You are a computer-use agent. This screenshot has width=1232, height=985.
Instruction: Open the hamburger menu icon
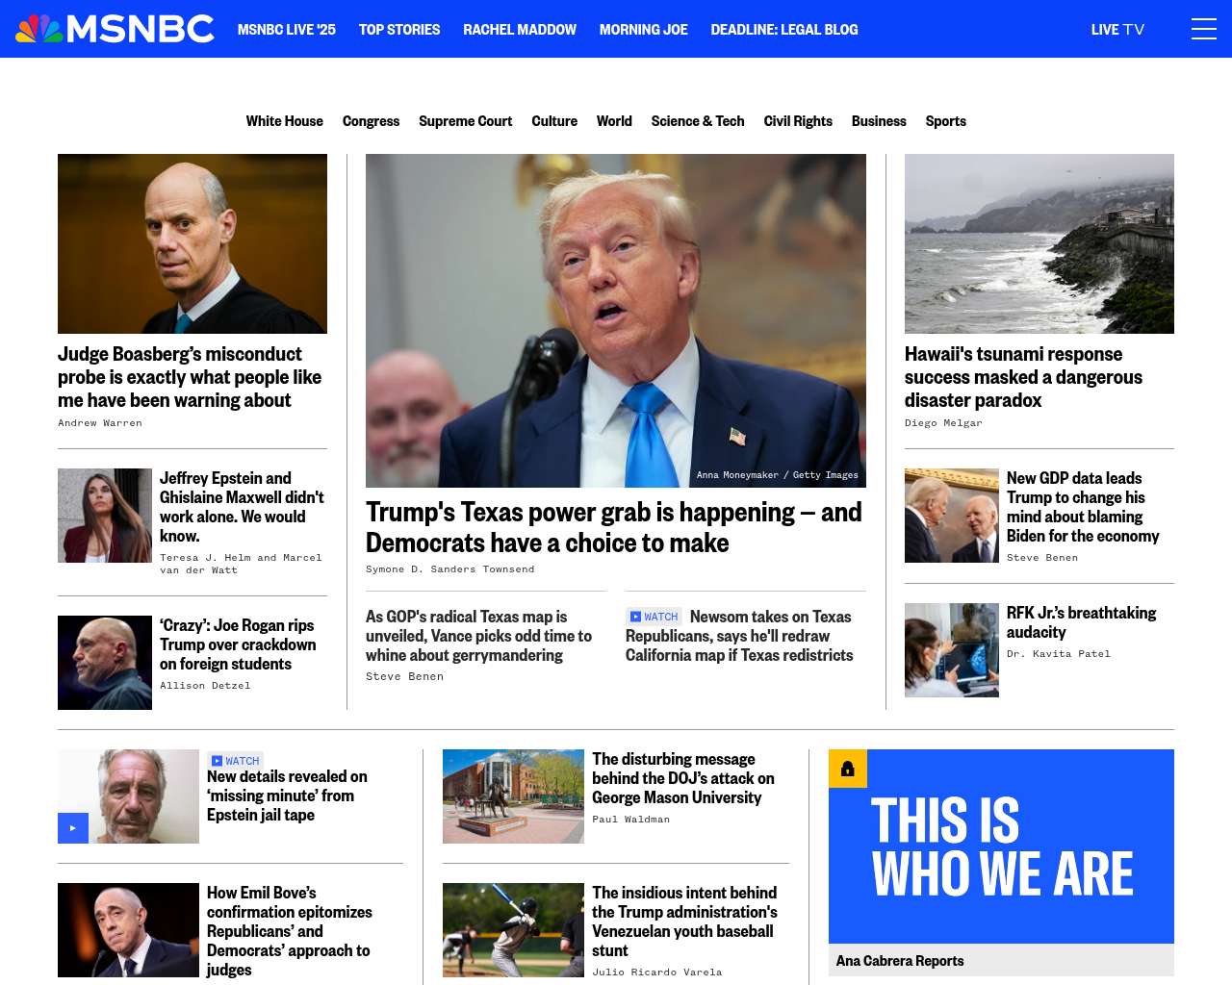[x=1203, y=29]
